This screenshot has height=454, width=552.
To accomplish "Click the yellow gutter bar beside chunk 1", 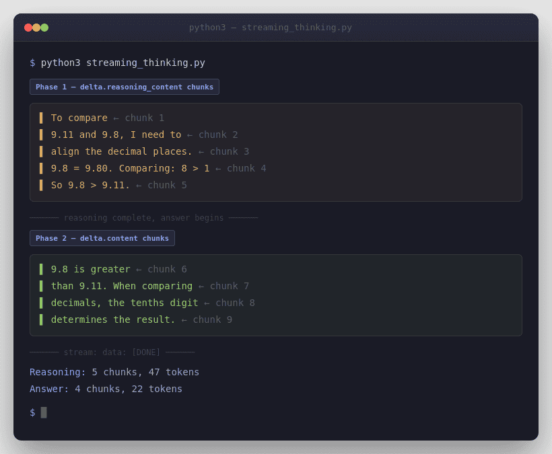I will click(x=42, y=118).
